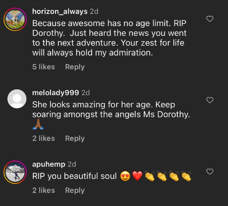Select the 2d timestamp beside horizon_always
This screenshot has width=228, height=206.
(x=94, y=11)
